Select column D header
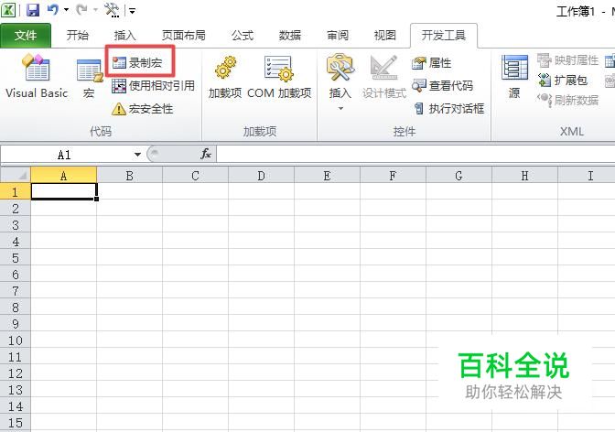The image size is (615, 432). point(261,176)
